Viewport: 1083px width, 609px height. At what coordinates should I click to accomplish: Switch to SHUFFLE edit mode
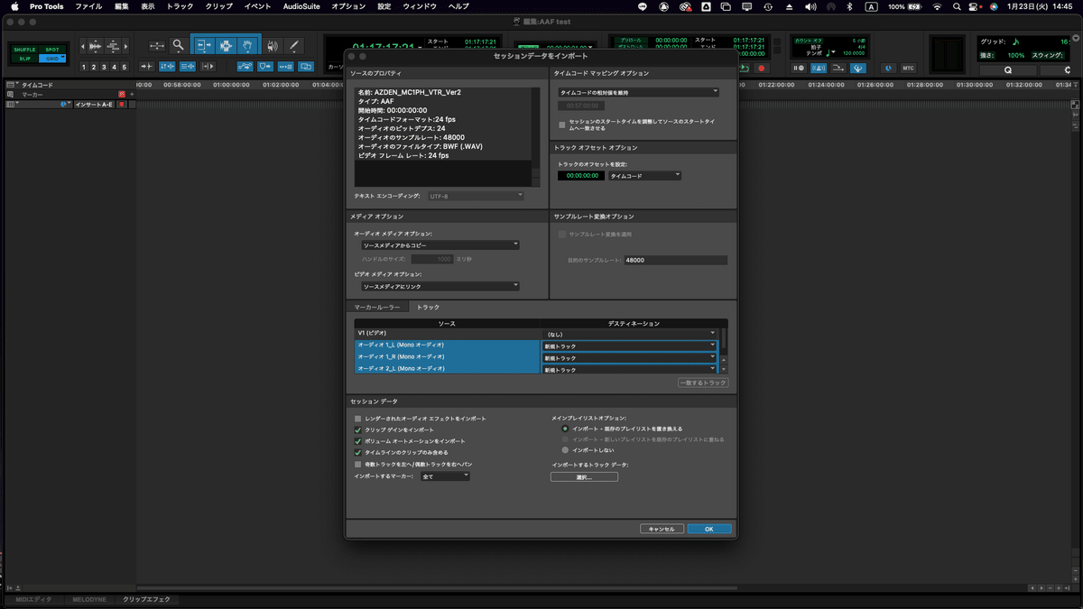point(24,50)
